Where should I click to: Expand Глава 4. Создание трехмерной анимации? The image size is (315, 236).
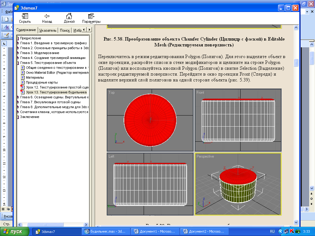tap(53, 58)
